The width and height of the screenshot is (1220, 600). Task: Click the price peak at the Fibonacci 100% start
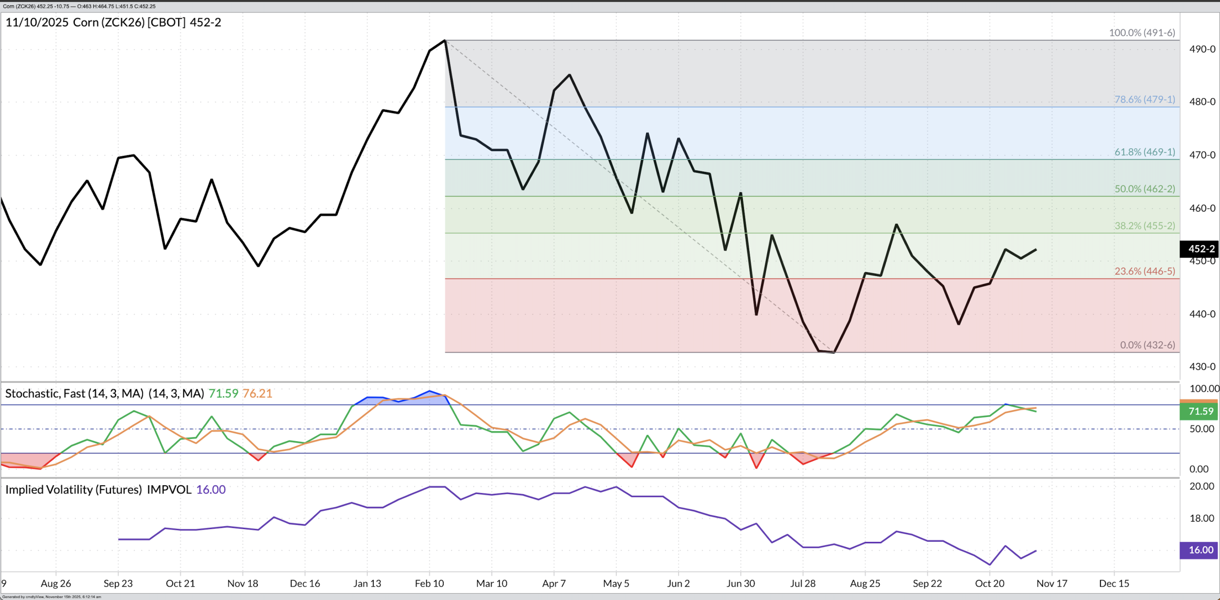click(x=445, y=41)
